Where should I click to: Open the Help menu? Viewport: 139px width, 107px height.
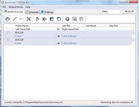click(28, 7)
